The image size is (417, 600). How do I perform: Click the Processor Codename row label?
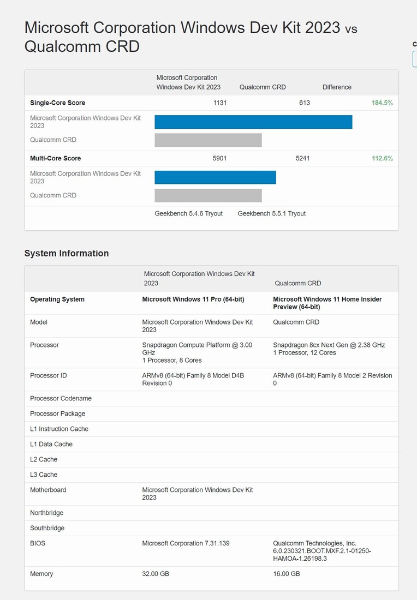point(61,398)
